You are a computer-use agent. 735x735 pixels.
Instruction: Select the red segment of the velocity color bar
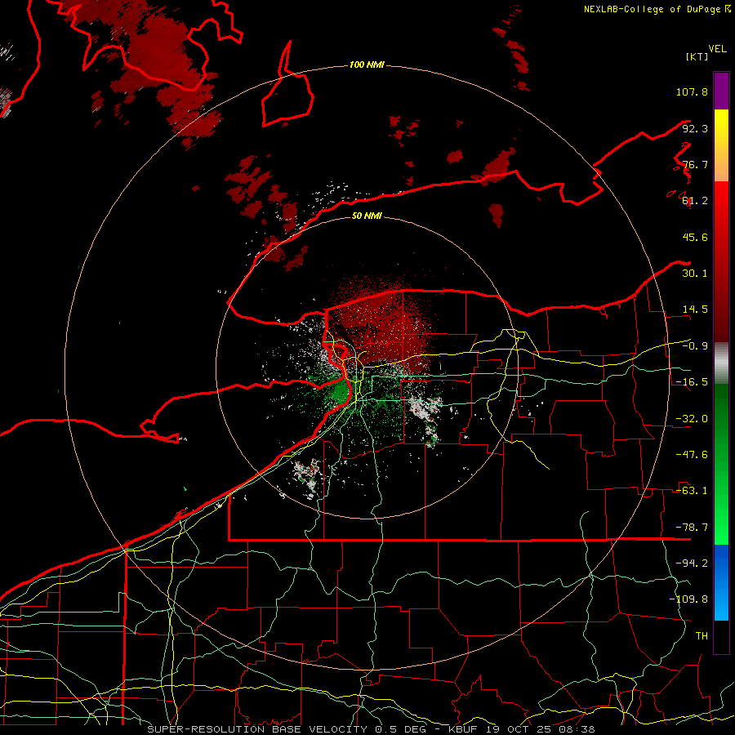tap(721, 261)
